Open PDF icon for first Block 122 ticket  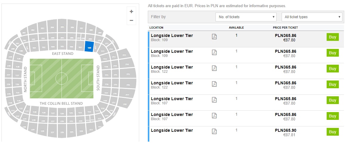(x=214, y=68)
